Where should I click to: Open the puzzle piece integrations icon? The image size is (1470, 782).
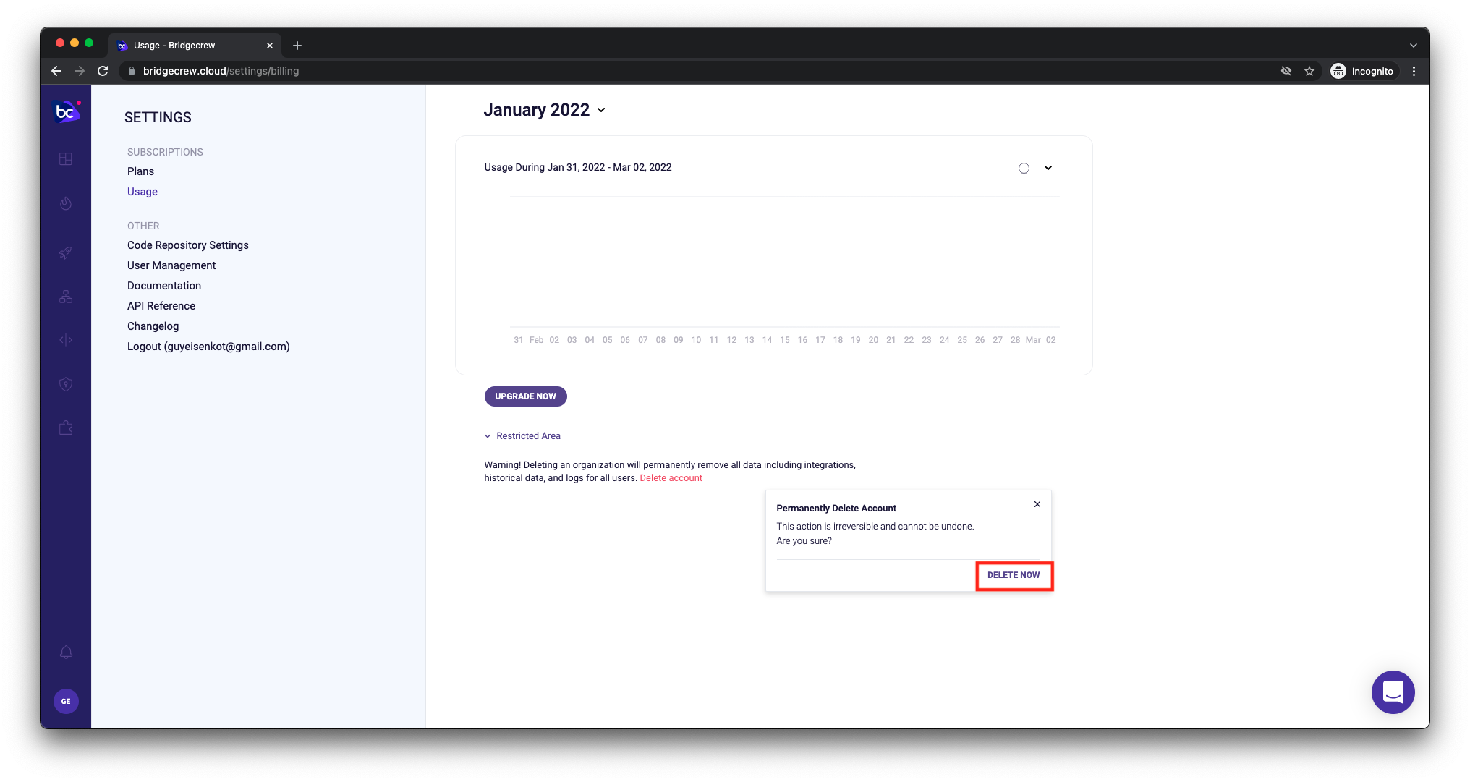[66, 428]
